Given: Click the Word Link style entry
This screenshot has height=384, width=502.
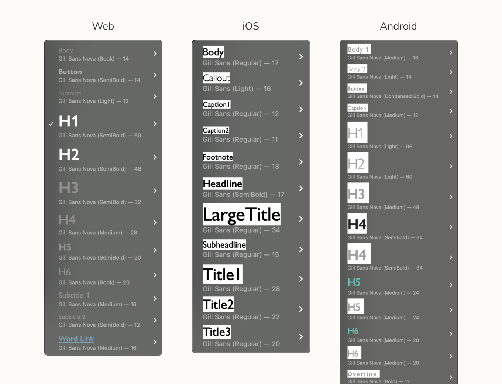Looking at the screenshot, I should coord(103,343).
